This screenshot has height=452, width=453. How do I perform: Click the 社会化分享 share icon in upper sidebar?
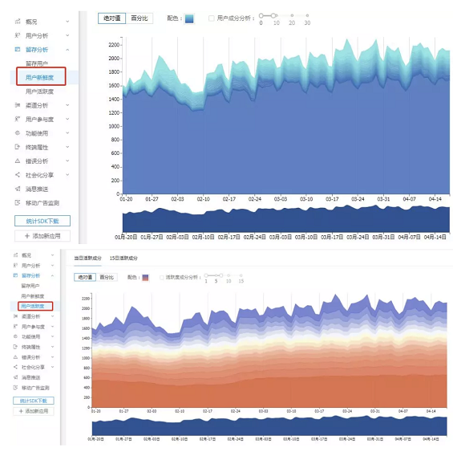(18, 175)
